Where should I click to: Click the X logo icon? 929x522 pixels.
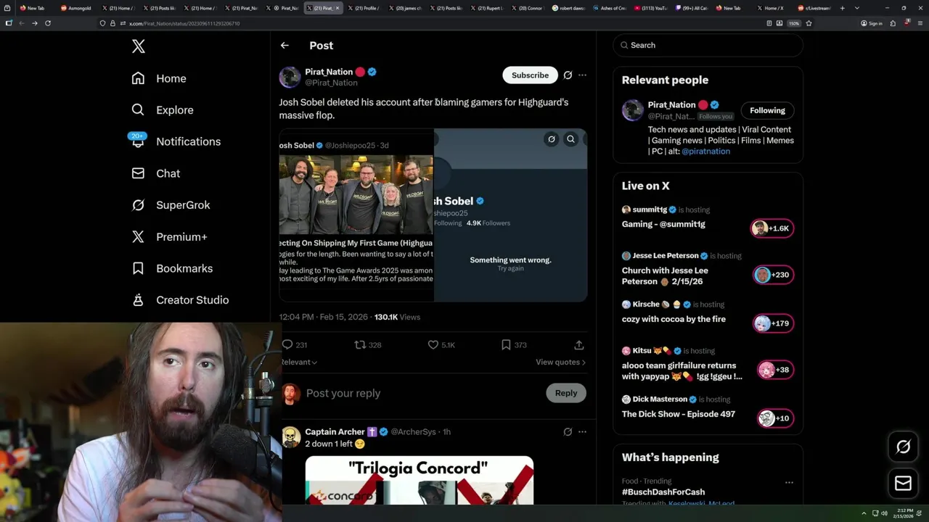[139, 46]
